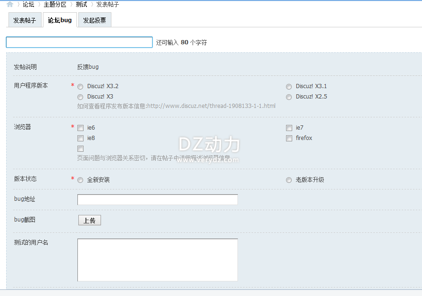This screenshot has height=296, width=422.
Task: Go to 主题分区 breadcrumb link
Action: click(x=55, y=4)
